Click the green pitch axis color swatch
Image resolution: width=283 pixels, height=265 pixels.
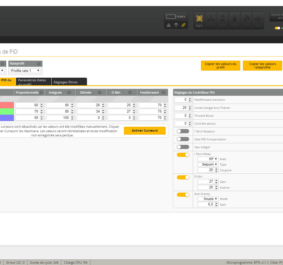pos(7,111)
